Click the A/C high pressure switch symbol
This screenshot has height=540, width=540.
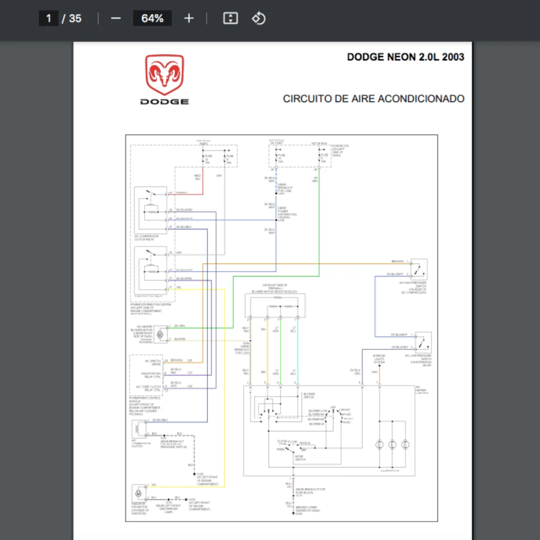click(419, 269)
